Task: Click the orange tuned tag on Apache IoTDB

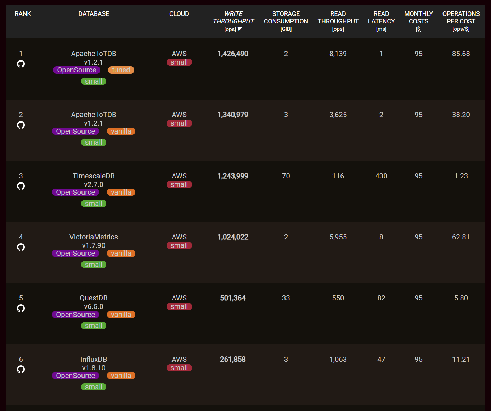Action: pos(121,70)
